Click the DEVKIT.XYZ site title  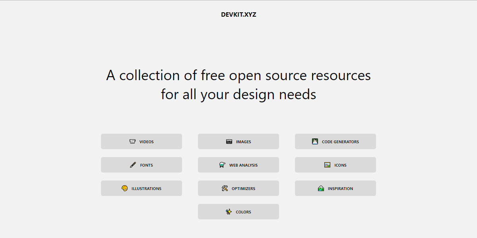pyautogui.click(x=238, y=15)
